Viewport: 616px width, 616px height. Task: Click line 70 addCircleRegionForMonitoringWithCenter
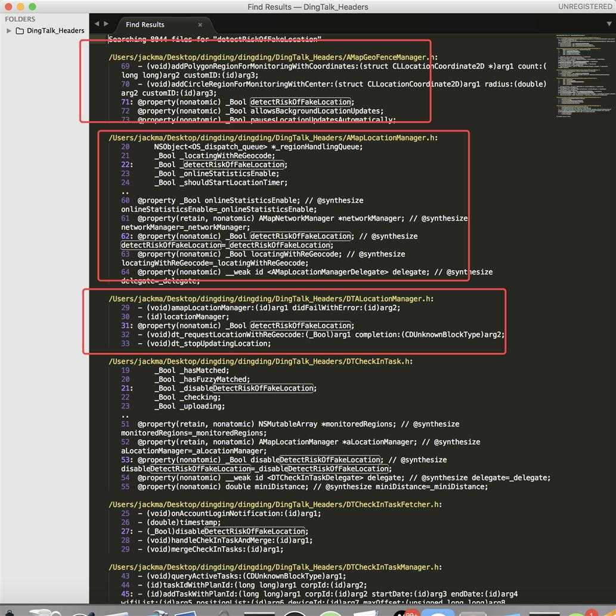333,89
